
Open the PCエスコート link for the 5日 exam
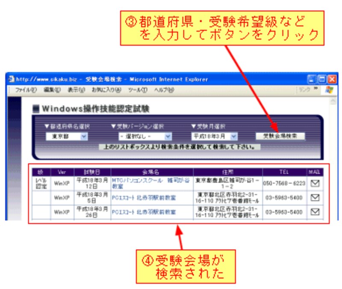pyautogui.click(x=144, y=198)
